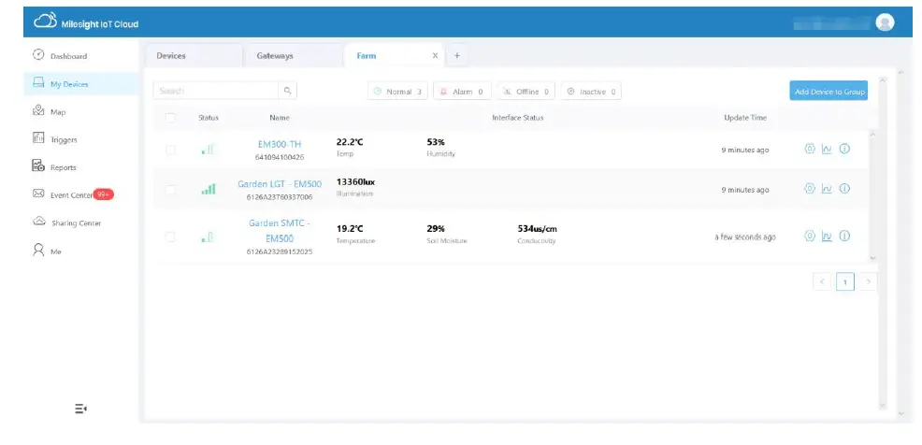Click the page's outer vertical scrollbar

coord(901,243)
